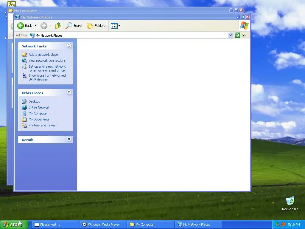
Task: Open Entire Network in Other Places
Action: [x=39, y=107]
